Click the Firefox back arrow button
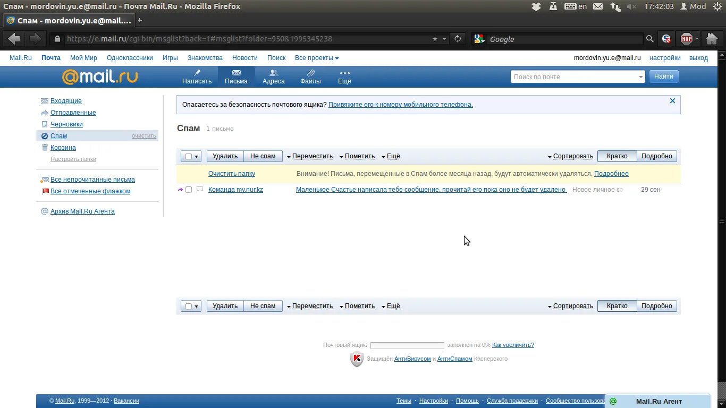The height and width of the screenshot is (408, 726). click(x=14, y=39)
